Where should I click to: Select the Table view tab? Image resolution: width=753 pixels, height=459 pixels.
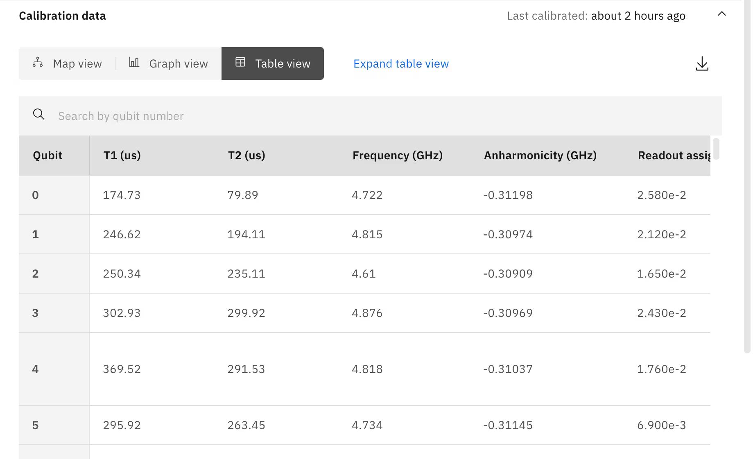(x=273, y=63)
